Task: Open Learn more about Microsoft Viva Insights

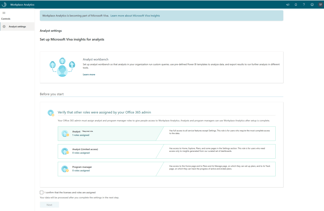Action: pyautogui.click(x=135, y=15)
